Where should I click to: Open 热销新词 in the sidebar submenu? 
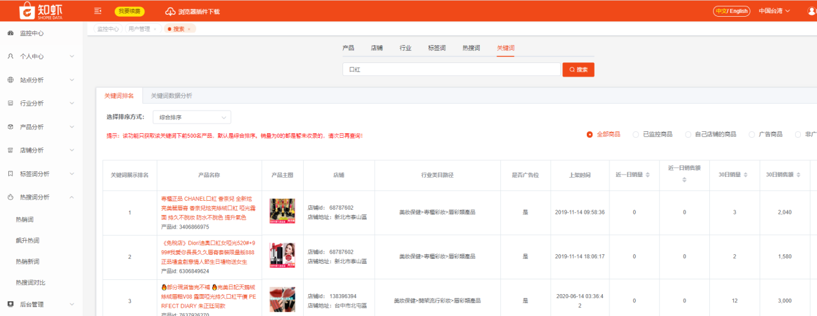tap(28, 261)
